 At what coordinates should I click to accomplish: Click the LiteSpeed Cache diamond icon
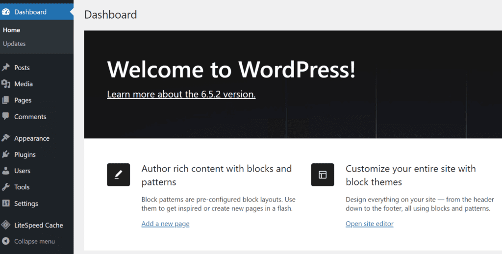point(6,225)
